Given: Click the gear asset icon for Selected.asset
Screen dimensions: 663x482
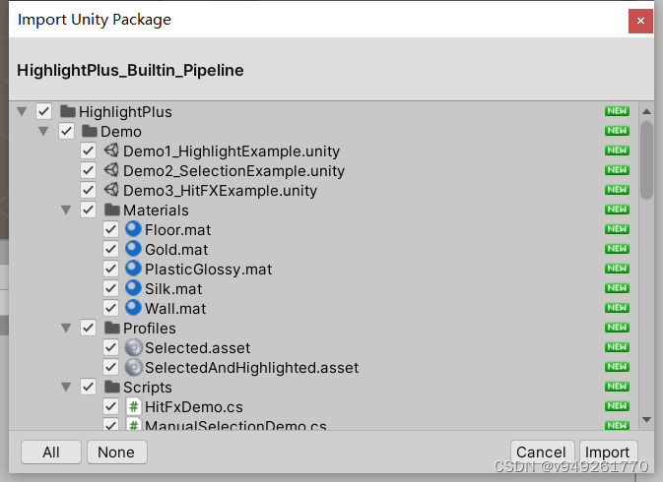Looking at the screenshot, I should (x=133, y=348).
